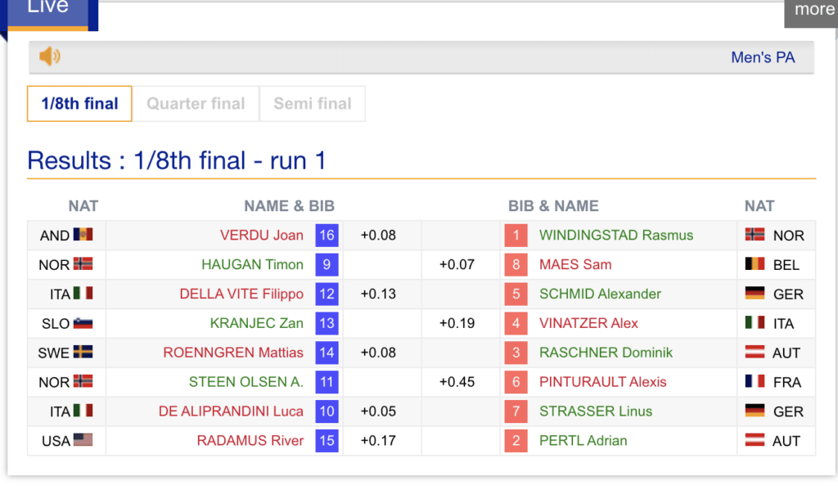838x490 pixels.
Task: Click on HAUGAN Timon's name
Action: pos(252,265)
